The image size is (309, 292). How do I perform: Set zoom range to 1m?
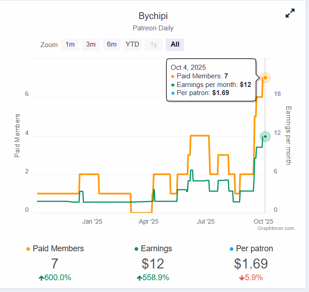coord(70,44)
